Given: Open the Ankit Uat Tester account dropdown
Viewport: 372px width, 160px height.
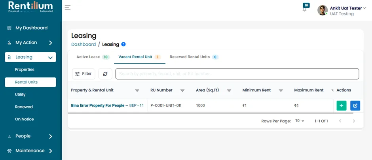Looking at the screenshot, I should tap(348, 8).
